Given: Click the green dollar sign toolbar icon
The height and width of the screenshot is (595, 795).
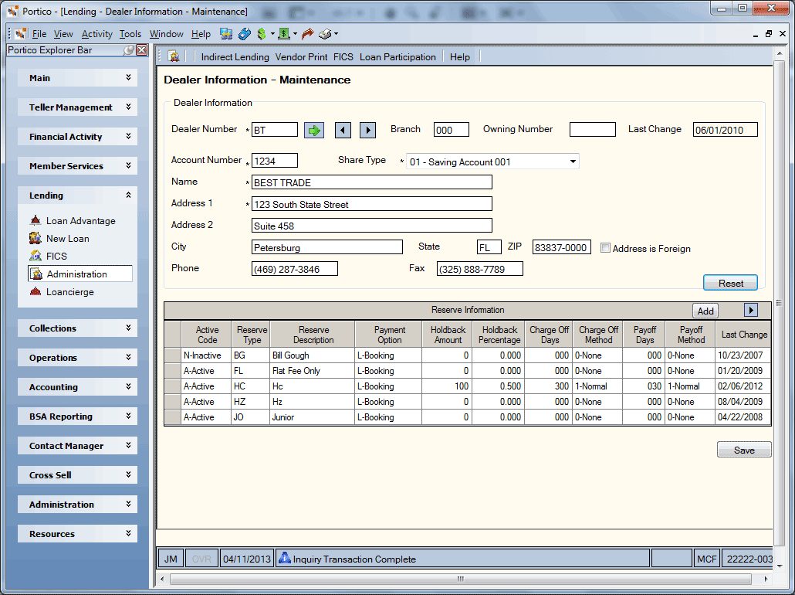Looking at the screenshot, I should pyautogui.click(x=262, y=34).
